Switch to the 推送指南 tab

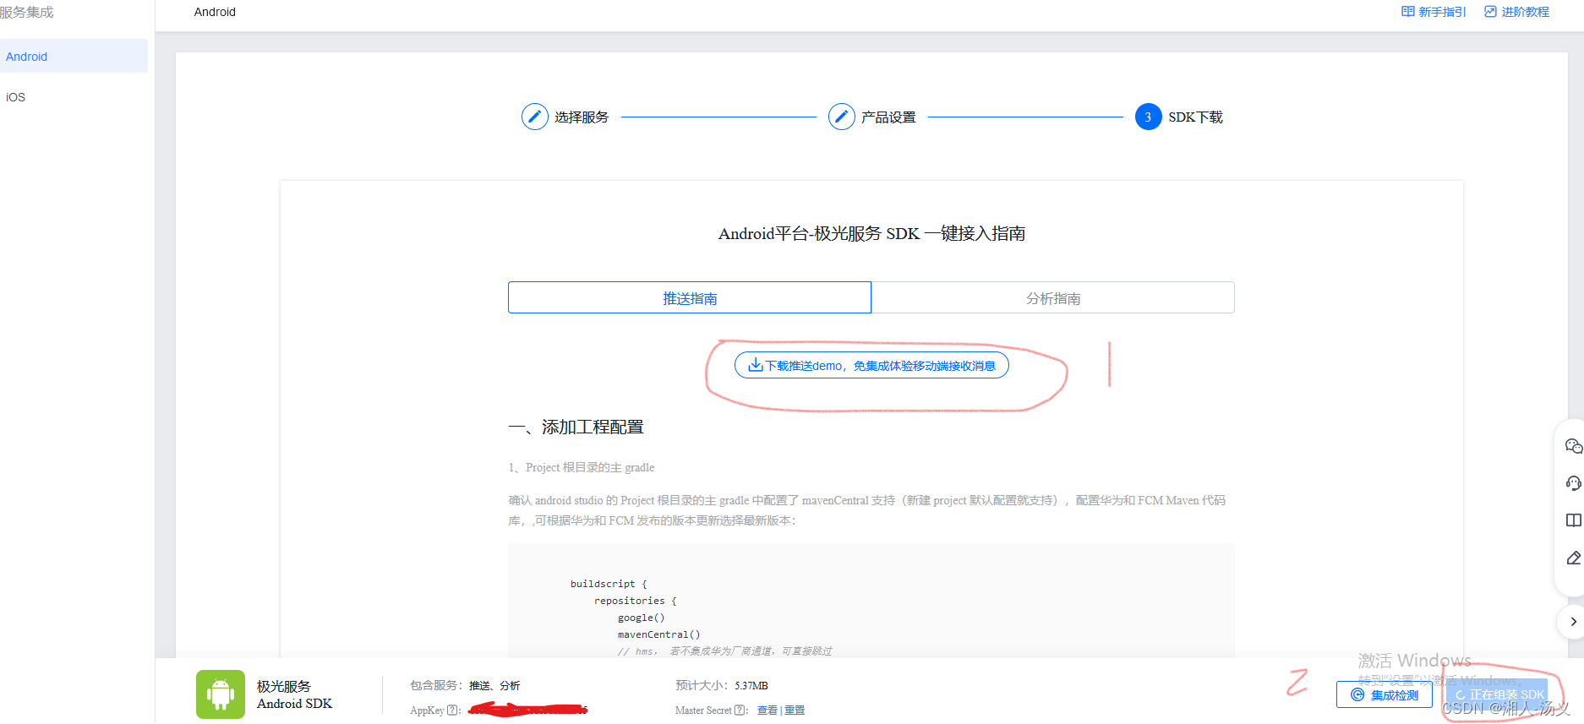pos(690,297)
